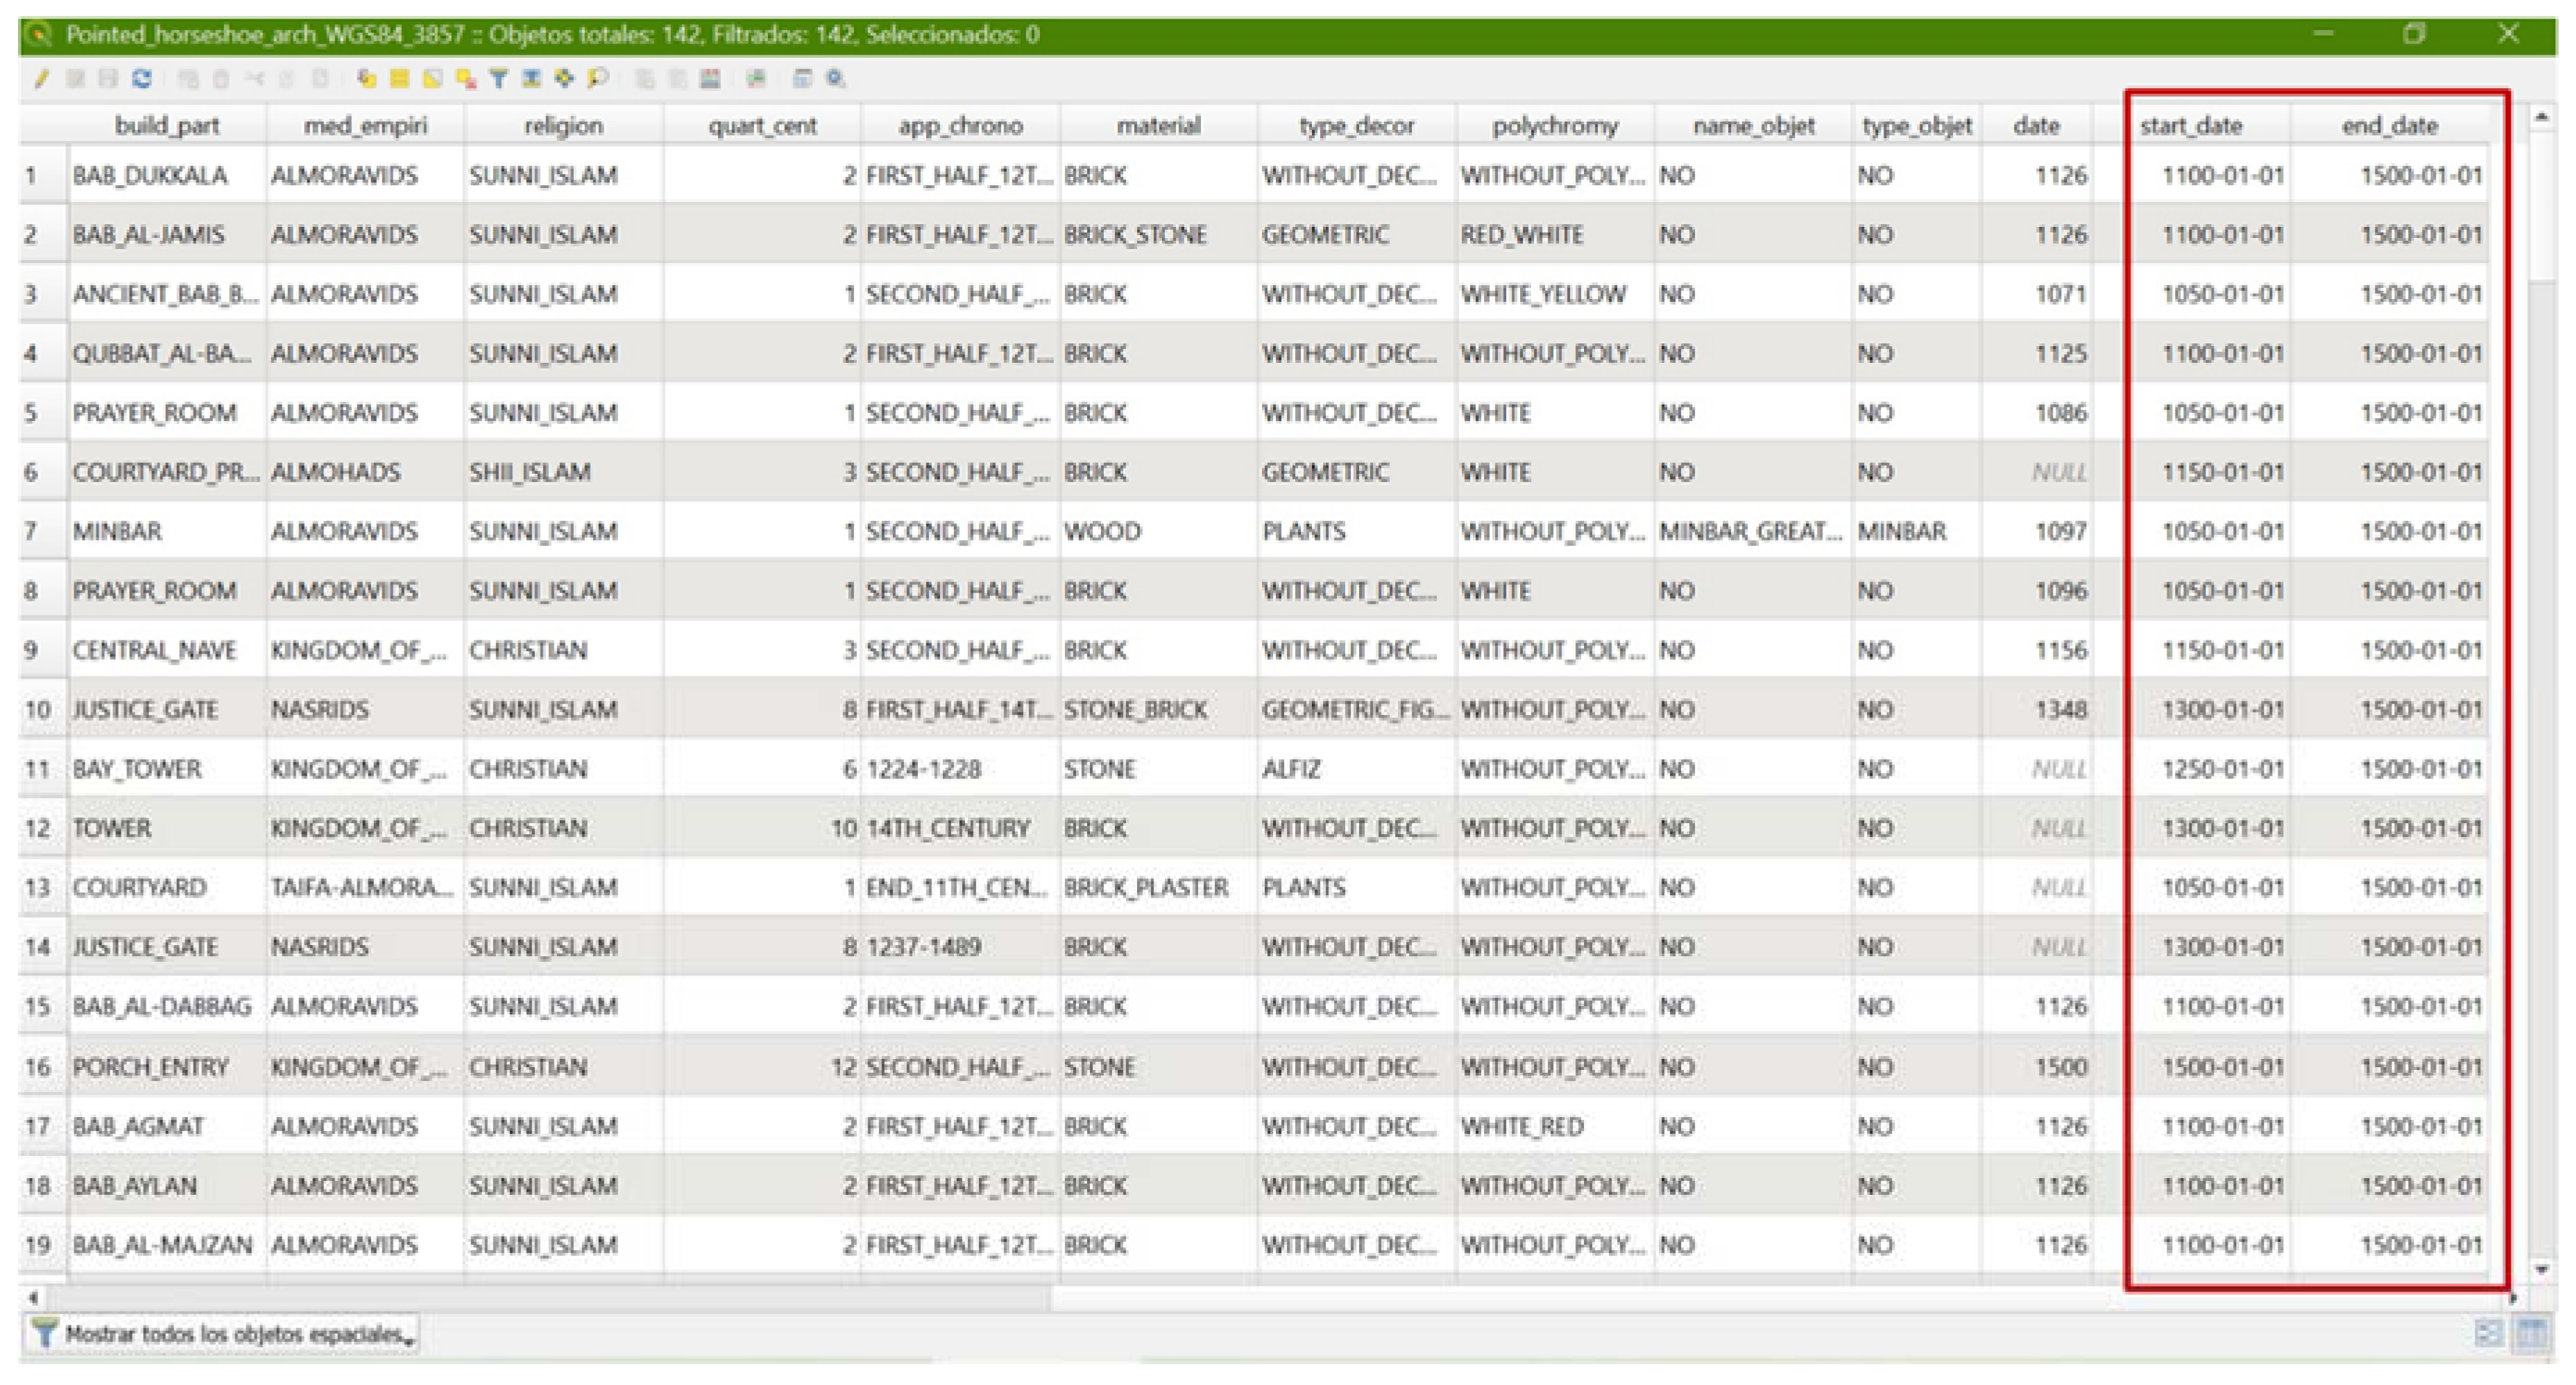
Task: Click the blue reload table icon
Action: click(142, 78)
